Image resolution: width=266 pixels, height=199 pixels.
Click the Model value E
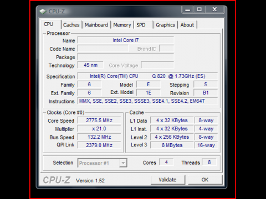(149, 85)
